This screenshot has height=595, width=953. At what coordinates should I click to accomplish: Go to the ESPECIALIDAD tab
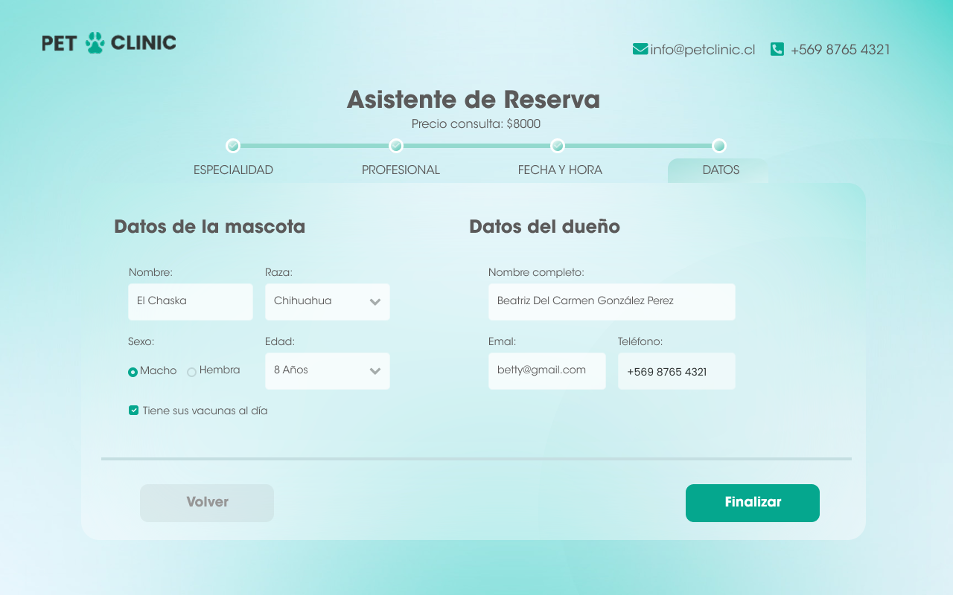[x=233, y=170]
